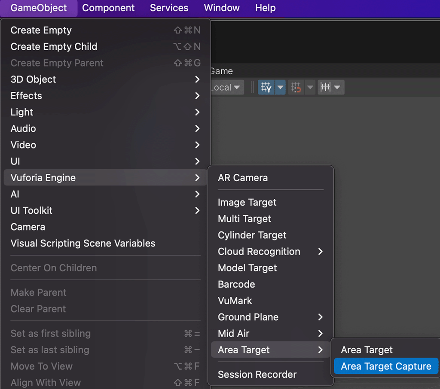Add a Barcode object
440x389 pixels.
click(x=271, y=284)
